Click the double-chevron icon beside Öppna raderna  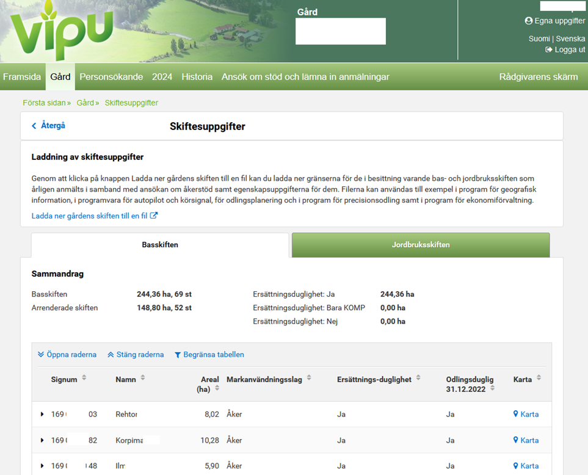click(x=40, y=354)
